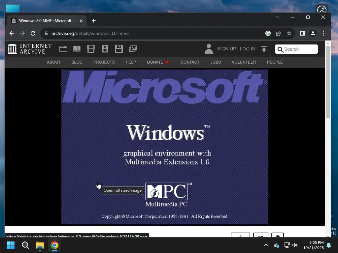
Task: Close the Windows 3.0 MME tab
Action: point(81,21)
